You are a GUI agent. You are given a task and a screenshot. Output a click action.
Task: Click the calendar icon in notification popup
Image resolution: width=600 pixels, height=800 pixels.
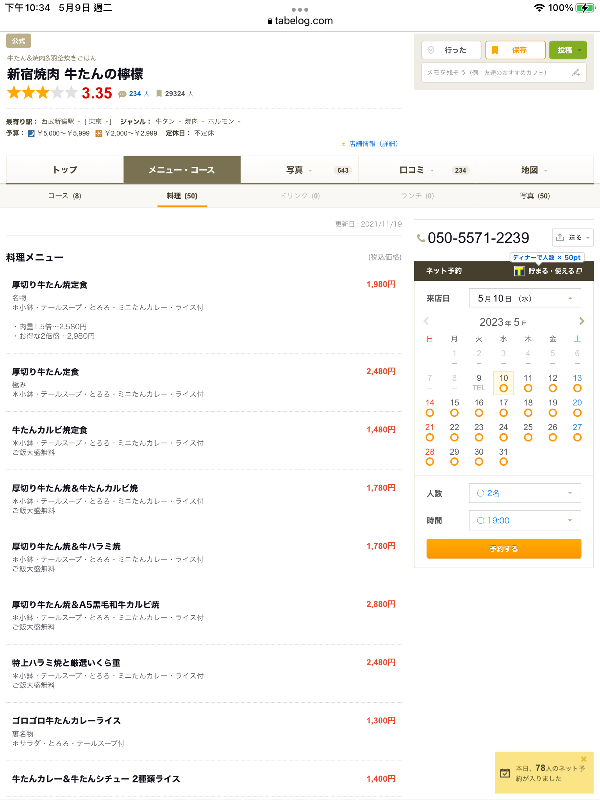pyautogui.click(x=505, y=773)
